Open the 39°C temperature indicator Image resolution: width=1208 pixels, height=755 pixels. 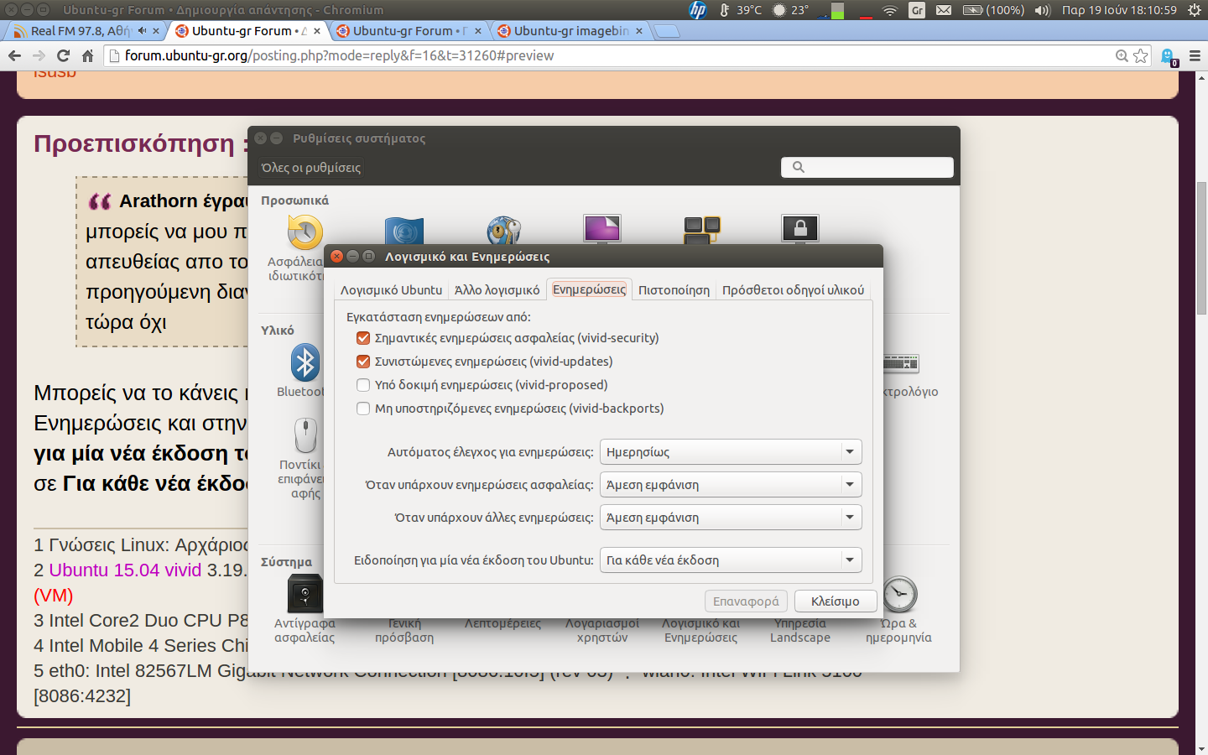tap(740, 10)
